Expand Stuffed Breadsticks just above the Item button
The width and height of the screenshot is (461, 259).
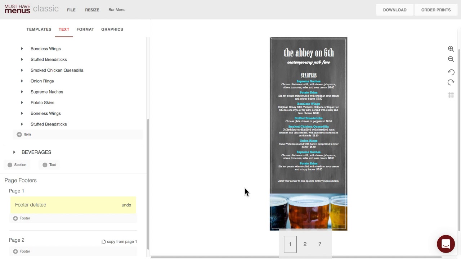point(22,124)
